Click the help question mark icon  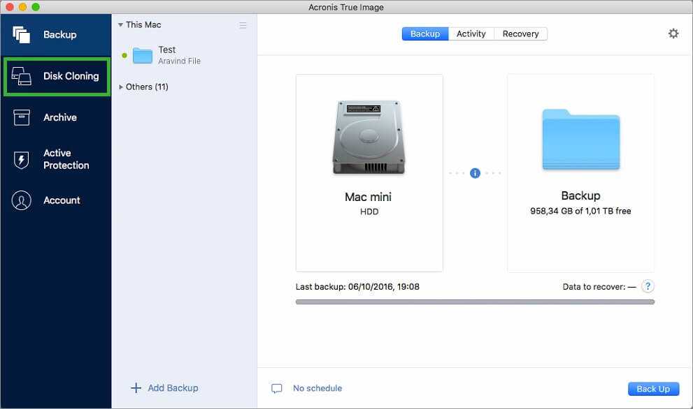coord(648,286)
